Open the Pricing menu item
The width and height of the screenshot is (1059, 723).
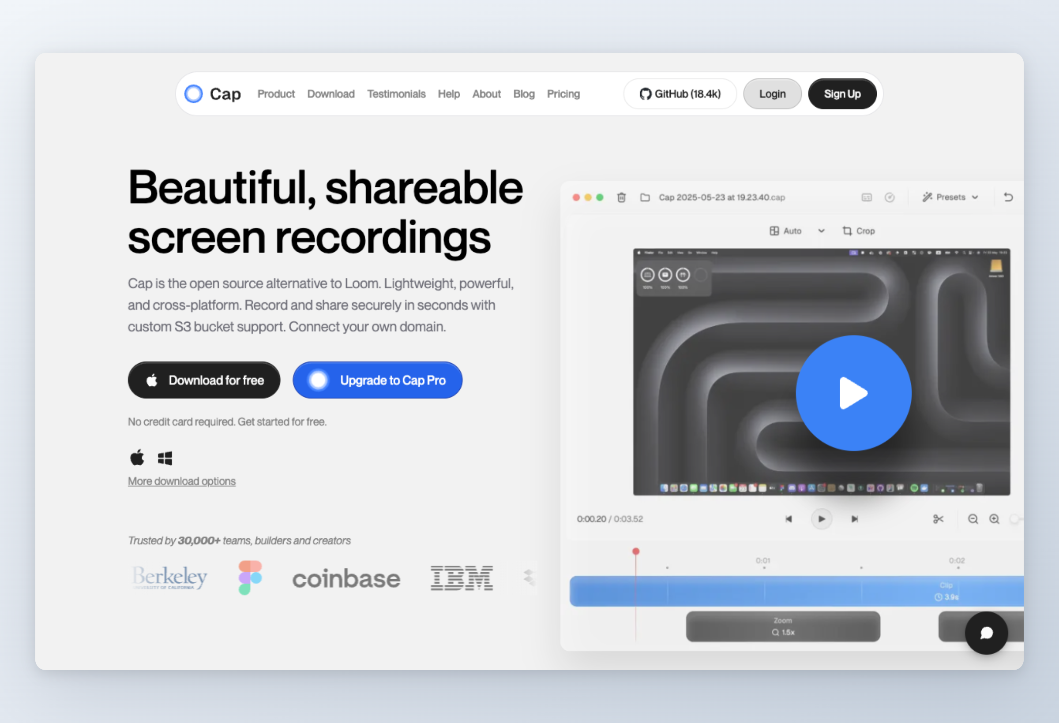(x=563, y=94)
